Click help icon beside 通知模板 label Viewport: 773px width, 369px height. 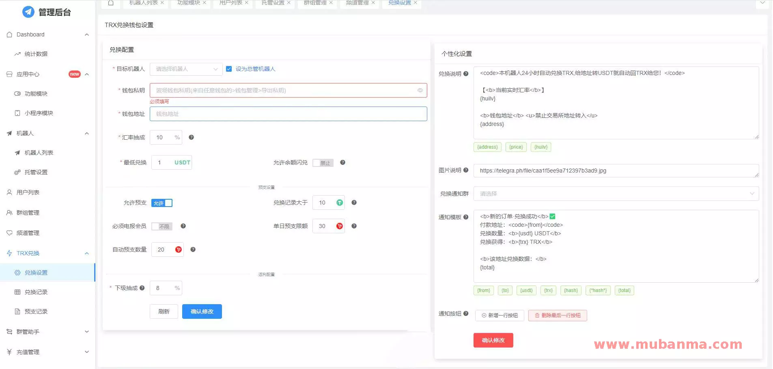point(466,217)
